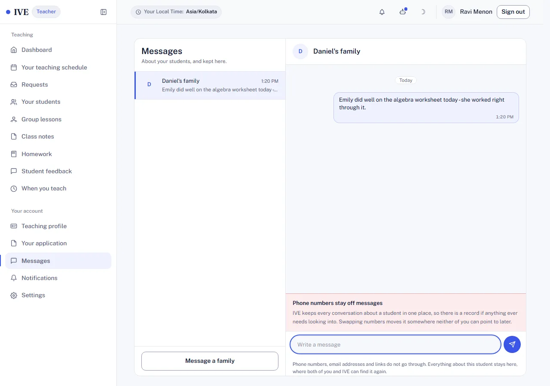This screenshot has height=386, width=550.
Task: Click the RM avatar in the header
Action: pos(449,12)
